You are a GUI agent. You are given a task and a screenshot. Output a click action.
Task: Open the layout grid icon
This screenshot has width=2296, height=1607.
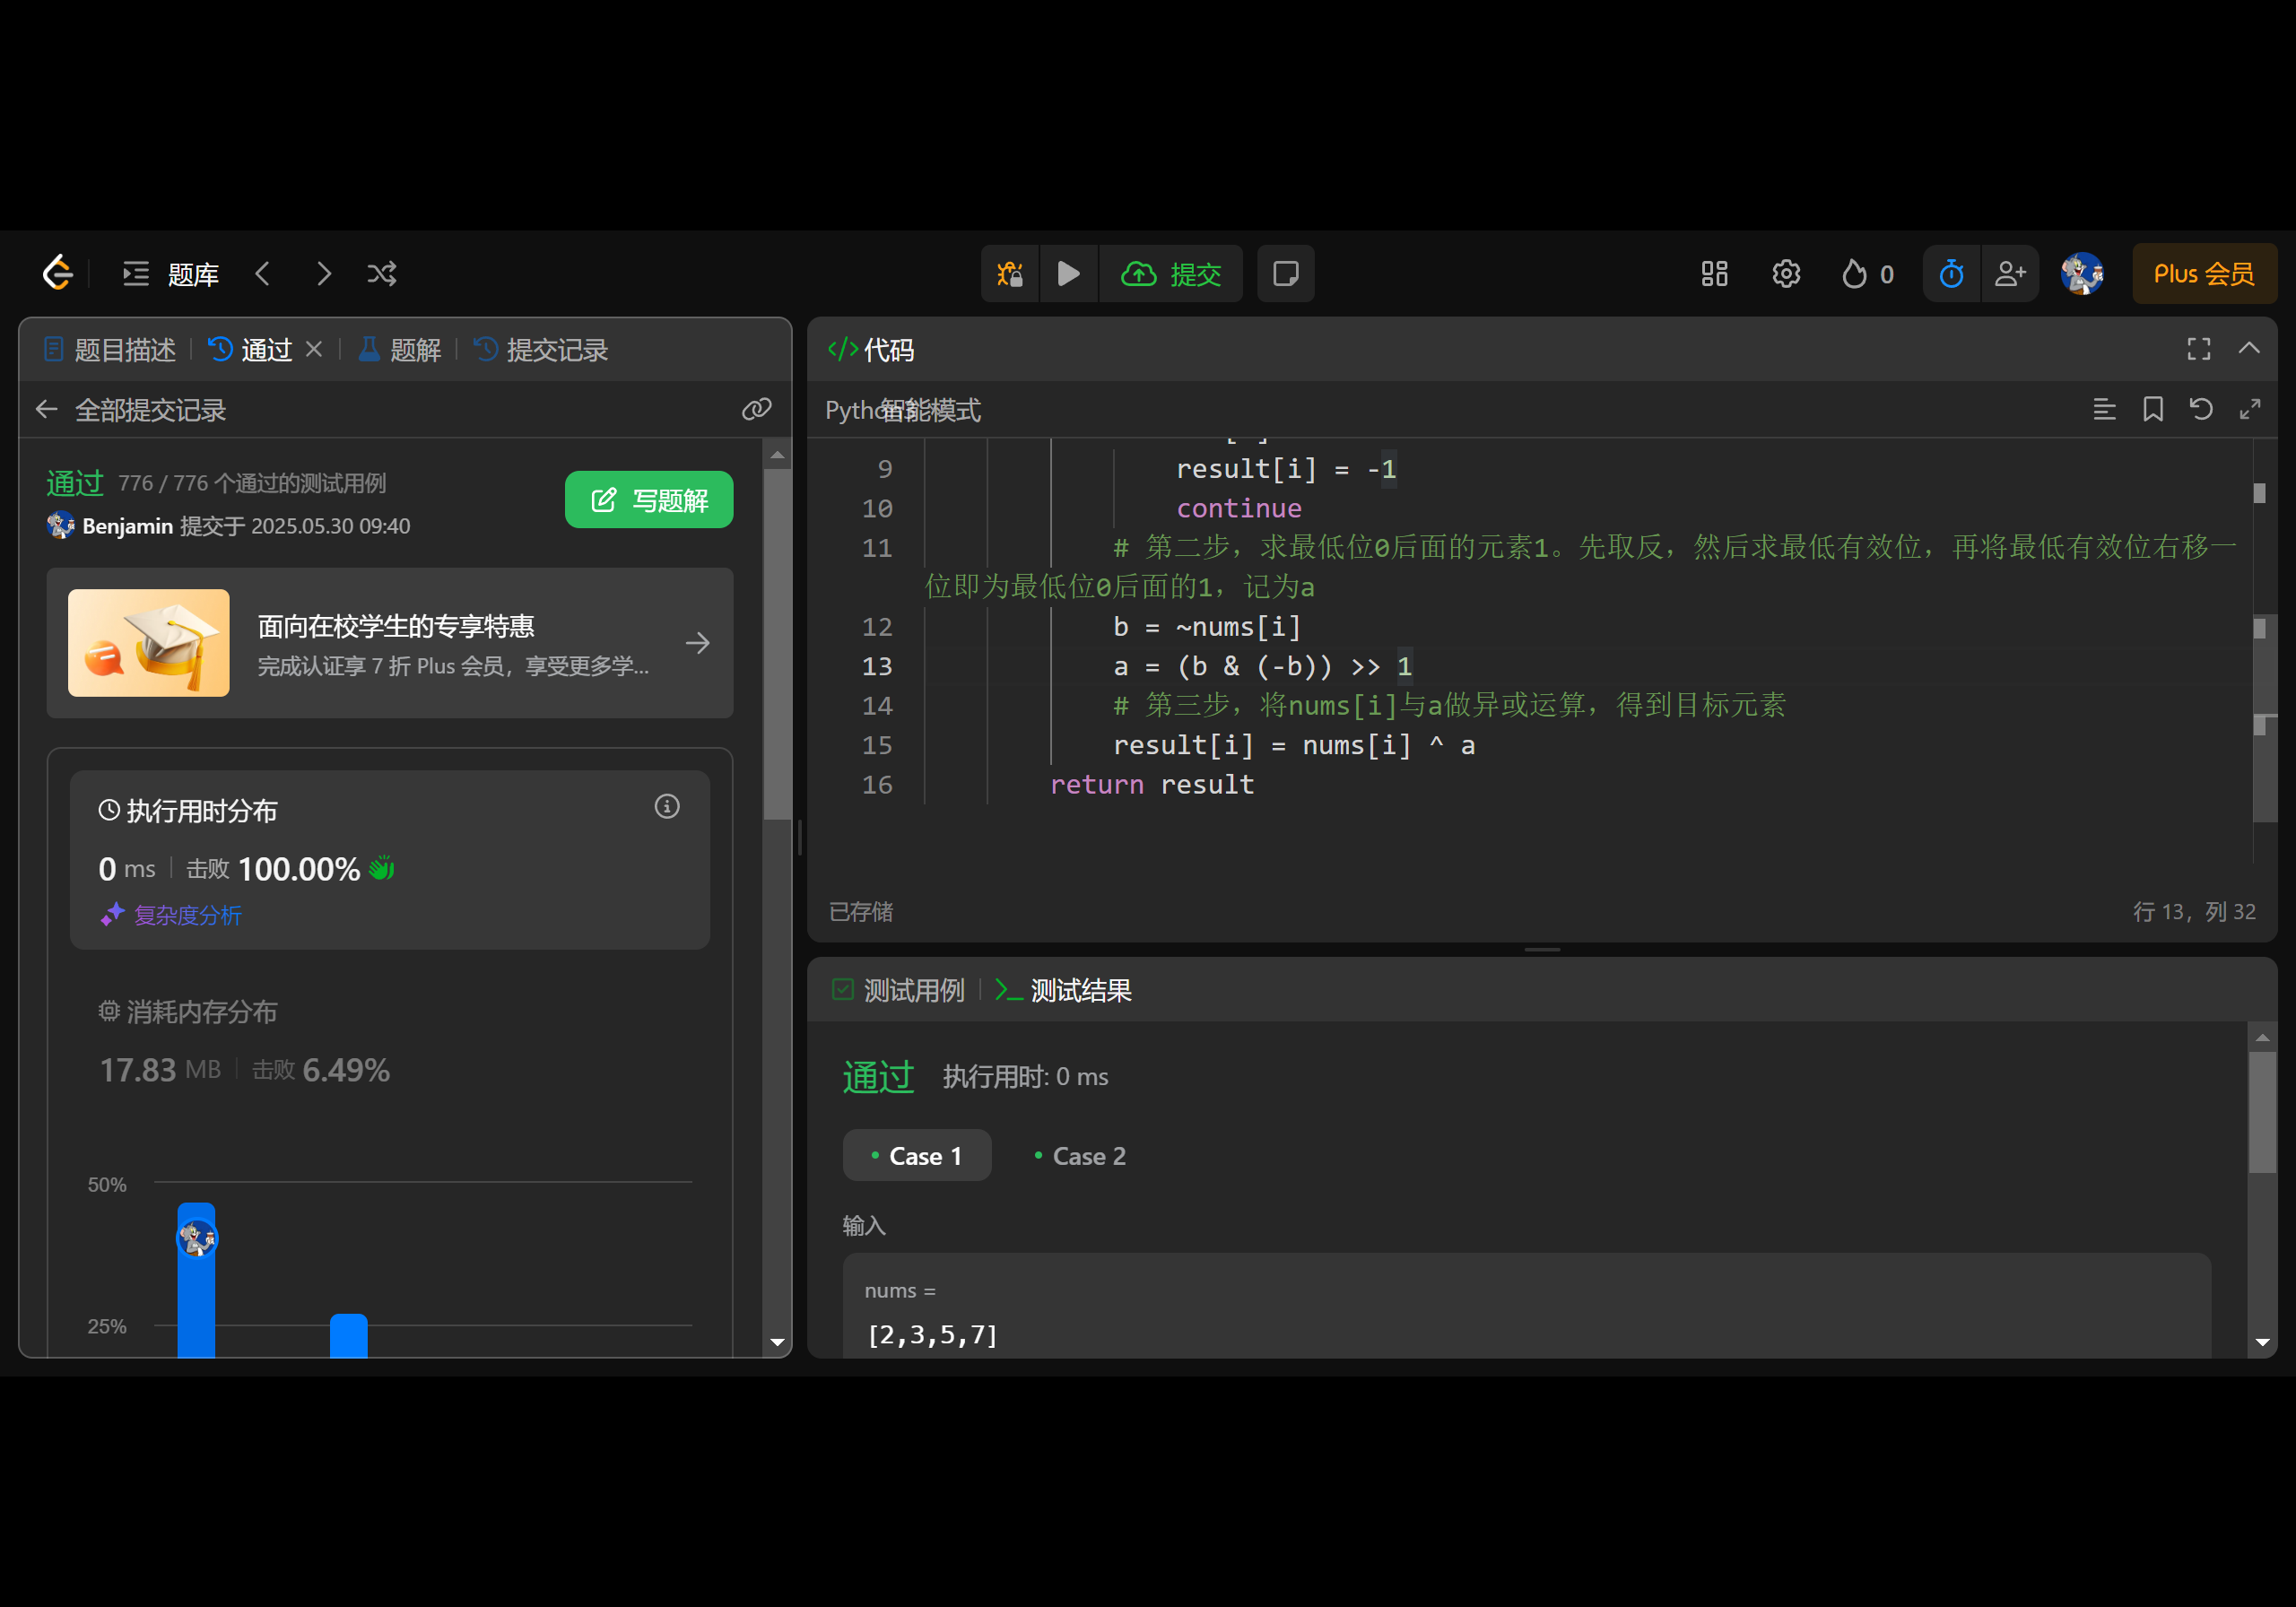pos(1714,274)
